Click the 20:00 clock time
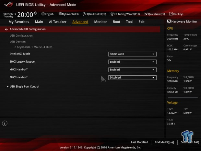This screenshot has width=201, height=151. [25, 15]
